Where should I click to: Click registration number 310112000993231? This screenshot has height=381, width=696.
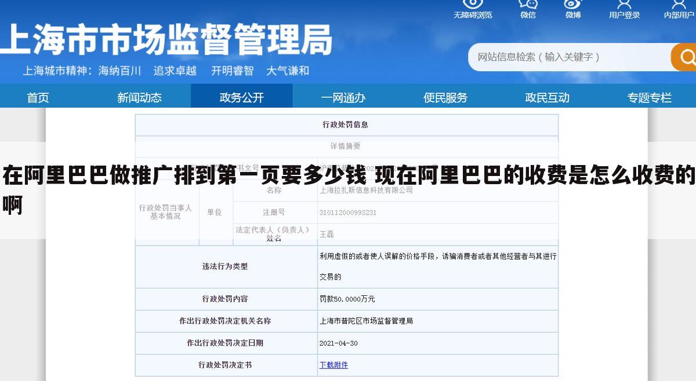[348, 213]
